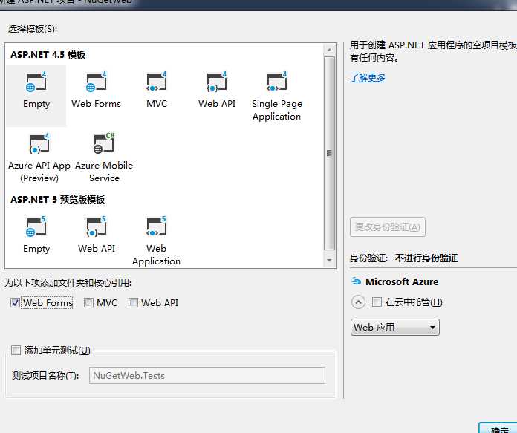
Task: Select the ASP.NET 5 Web API template
Action: point(97,235)
